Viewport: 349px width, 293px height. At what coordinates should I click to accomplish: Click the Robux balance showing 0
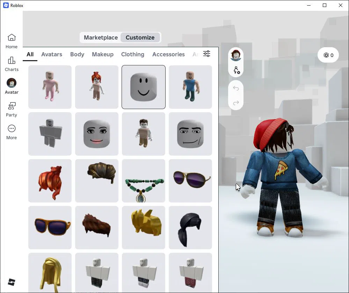(x=328, y=55)
